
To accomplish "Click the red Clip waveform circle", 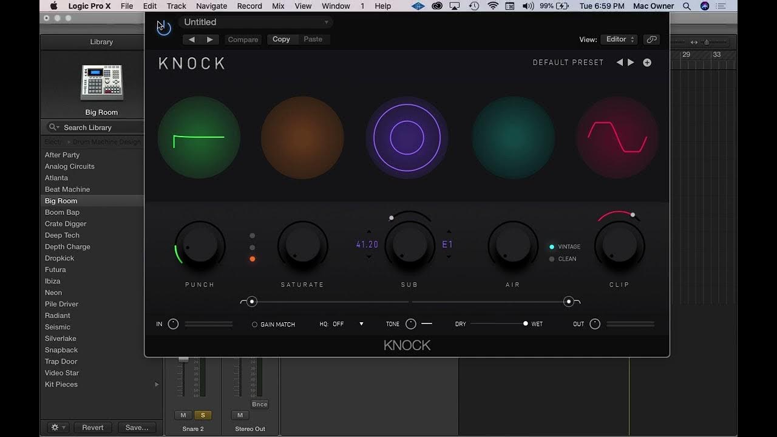I will click(x=617, y=137).
